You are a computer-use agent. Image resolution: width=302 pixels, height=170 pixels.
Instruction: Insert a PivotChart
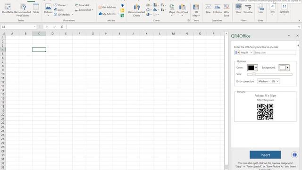pos(182,10)
